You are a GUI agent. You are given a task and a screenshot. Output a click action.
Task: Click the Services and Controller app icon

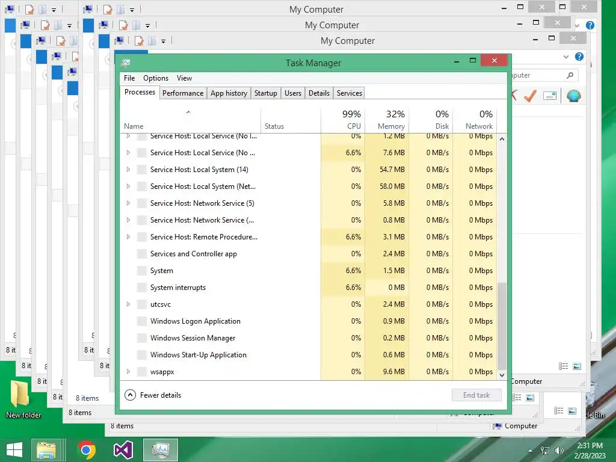(x=142, y=254)
